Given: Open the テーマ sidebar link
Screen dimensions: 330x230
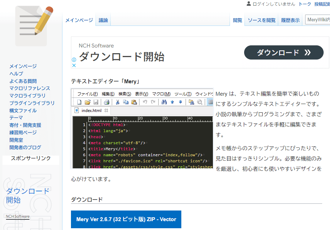Looking at the screenshot, I should [16, 118].
